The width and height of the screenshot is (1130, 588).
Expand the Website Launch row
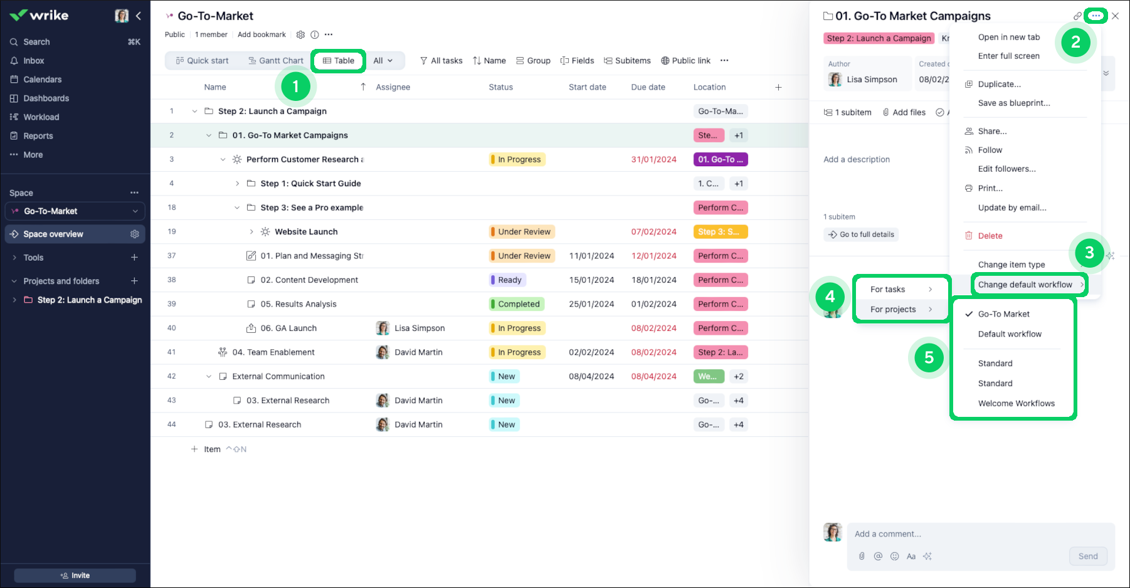point(251,232)
